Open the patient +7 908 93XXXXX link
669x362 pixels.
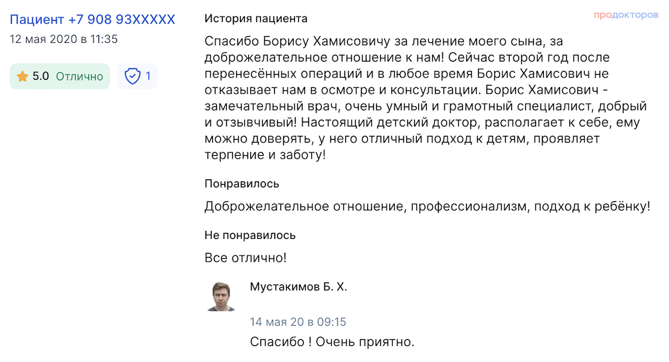[92, 19]
